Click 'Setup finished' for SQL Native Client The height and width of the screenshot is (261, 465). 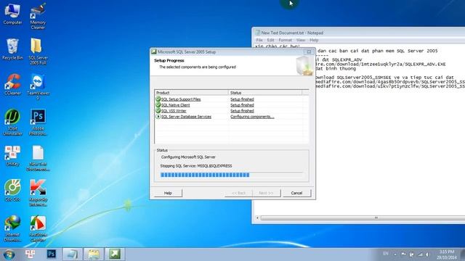coord(242,105)
